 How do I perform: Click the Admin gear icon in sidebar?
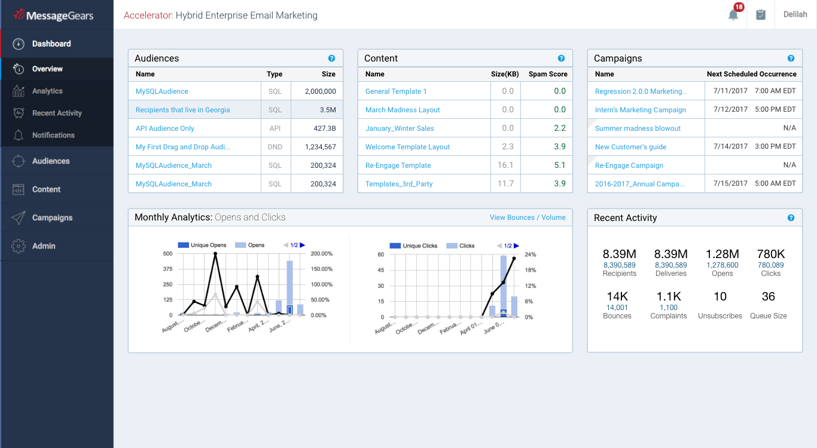[x=19, y=246]
